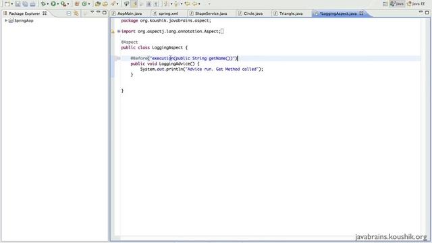Open the Forward history dropdown arrow

point(199,4)
